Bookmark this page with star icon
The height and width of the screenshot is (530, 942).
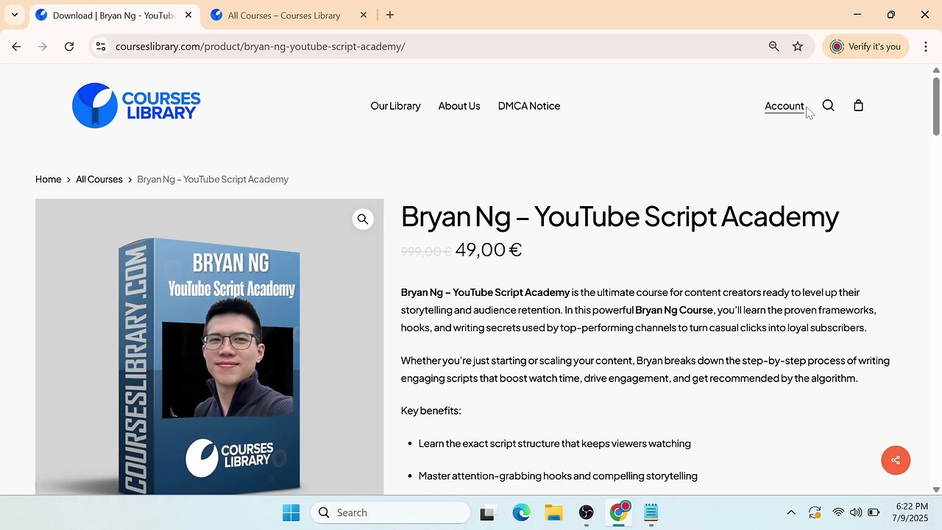pyautogui.click(x=798, y=46)
